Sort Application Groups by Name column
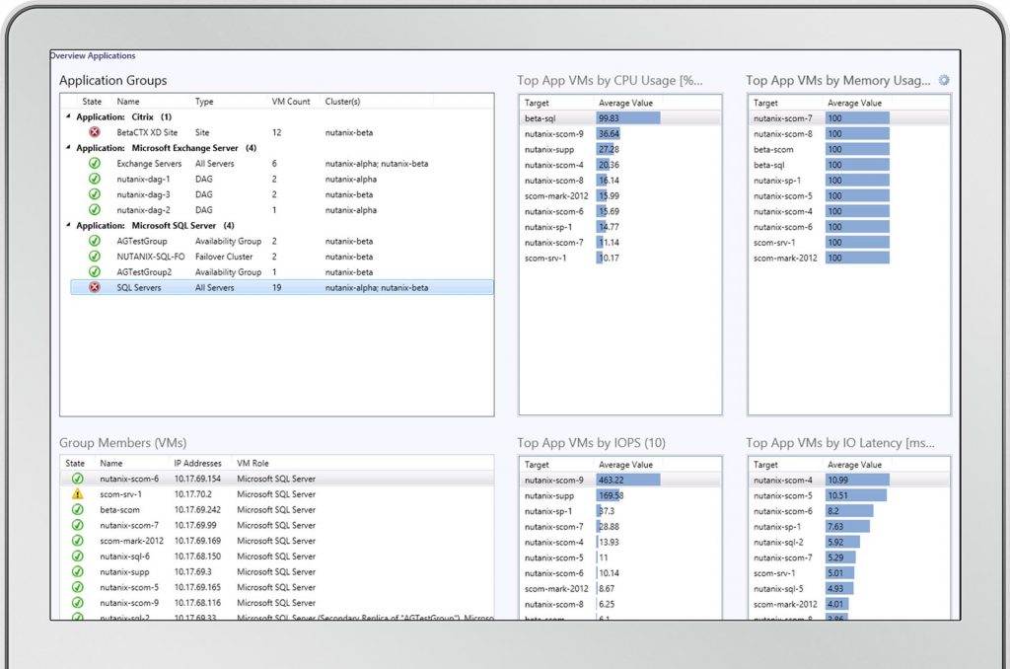Viewport: 1010px width, 669px height. click(128, 102)
